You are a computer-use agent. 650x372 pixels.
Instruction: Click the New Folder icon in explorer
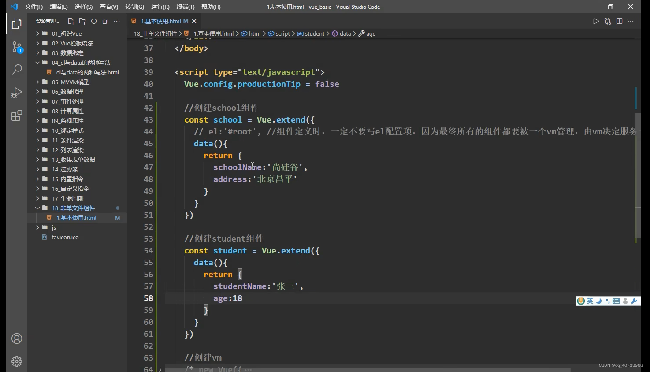pyautogui.click(x=82, y=21)
